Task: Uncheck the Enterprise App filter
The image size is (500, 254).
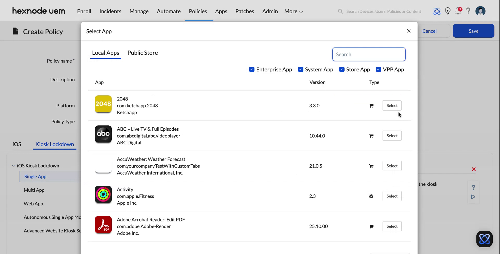Action: [252, 69]
